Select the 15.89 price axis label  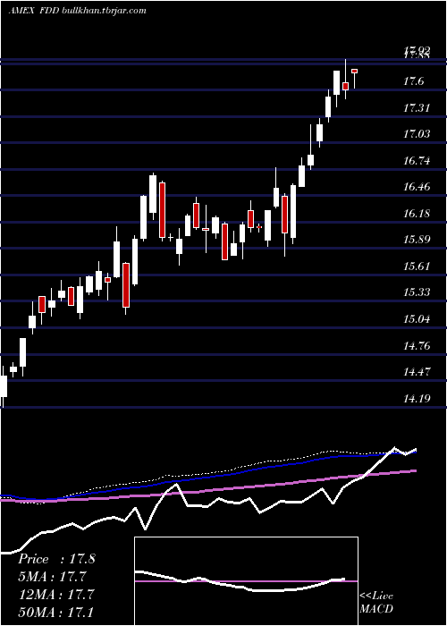tap(417, 239)
